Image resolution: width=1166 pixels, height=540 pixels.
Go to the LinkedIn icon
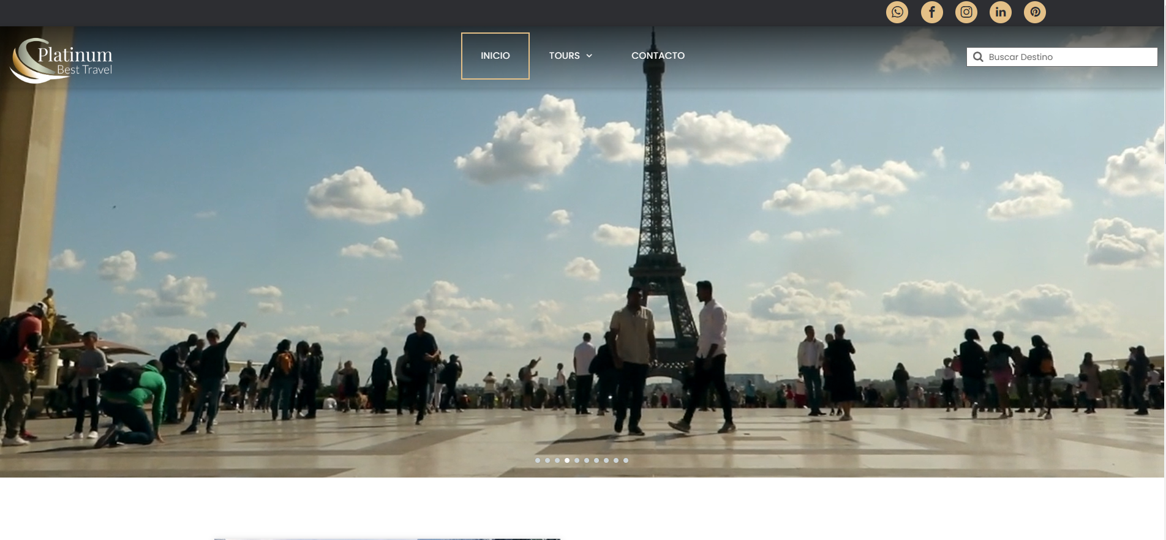tap(1001, 12)
